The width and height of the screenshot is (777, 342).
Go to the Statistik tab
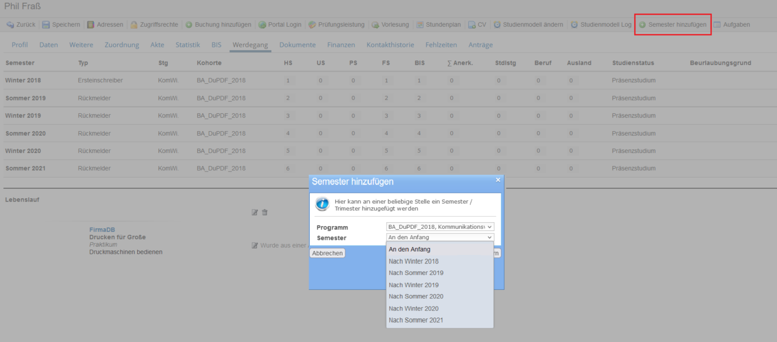point(188,45)
